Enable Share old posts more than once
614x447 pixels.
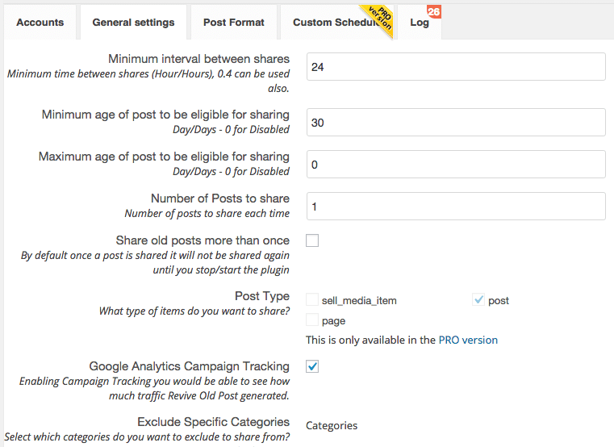pos(312,240)
